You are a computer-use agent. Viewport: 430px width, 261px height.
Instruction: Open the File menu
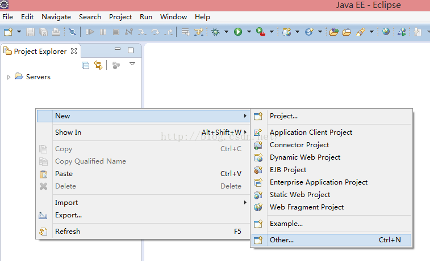(8, 17)
